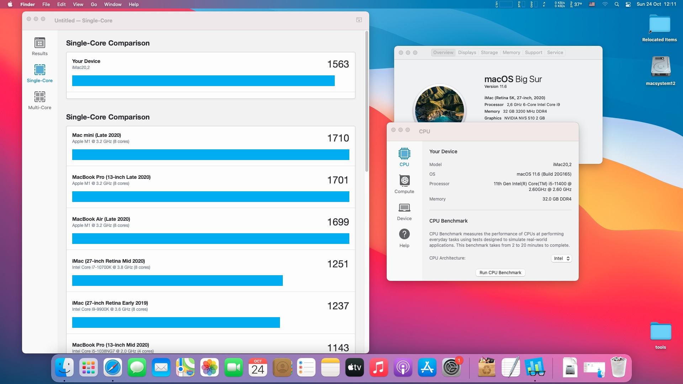This screenshot has height=384, width=683.
Task: Open System Preferences from the Dock
Action: click(x=451, y=368)
